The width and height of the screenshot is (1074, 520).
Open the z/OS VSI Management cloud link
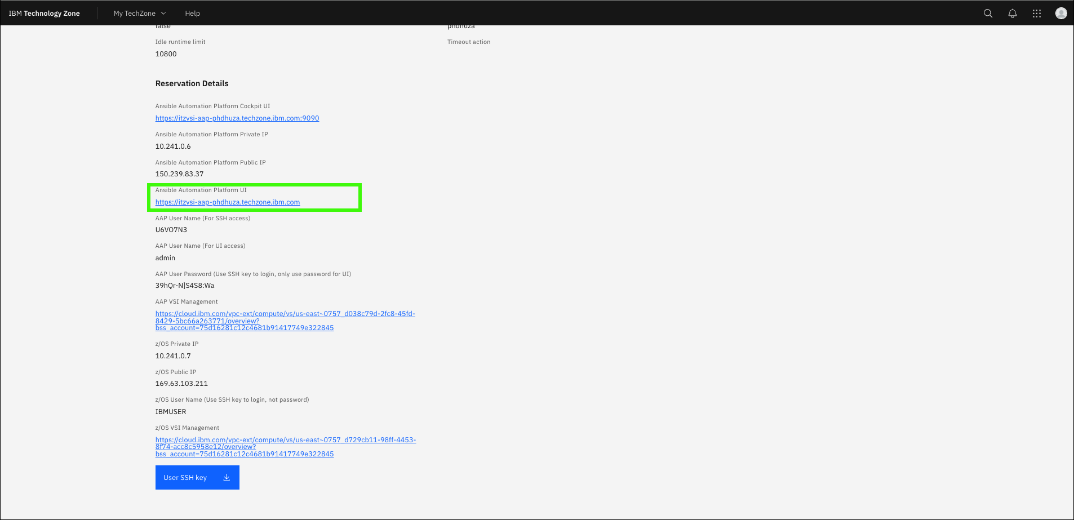click(x=285, y=447)
